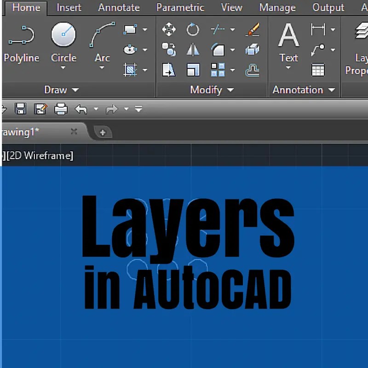
Task: Click the Save icon in quick access toolbar
Action: [20, 109]
